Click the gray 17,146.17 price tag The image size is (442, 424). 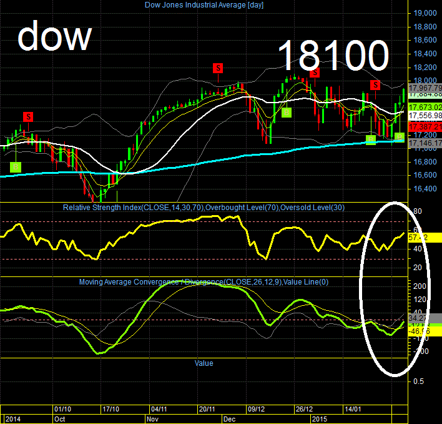point(425,143)
